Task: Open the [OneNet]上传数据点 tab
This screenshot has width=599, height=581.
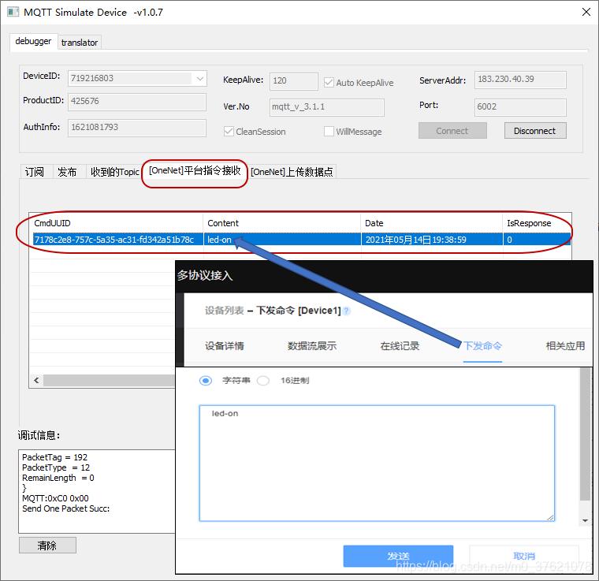Action: pyautogui.click(x=292, y=172)
